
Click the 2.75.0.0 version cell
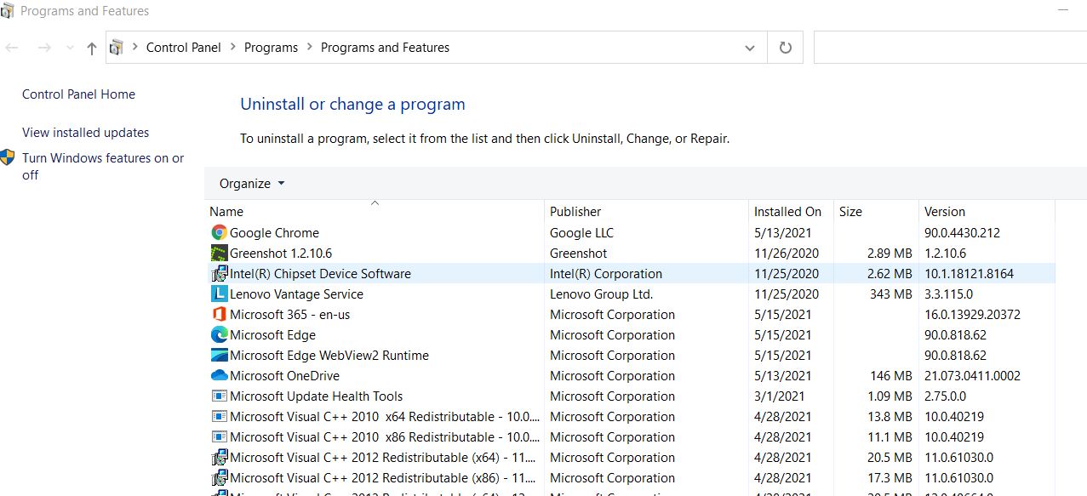(x=945, y=396)
